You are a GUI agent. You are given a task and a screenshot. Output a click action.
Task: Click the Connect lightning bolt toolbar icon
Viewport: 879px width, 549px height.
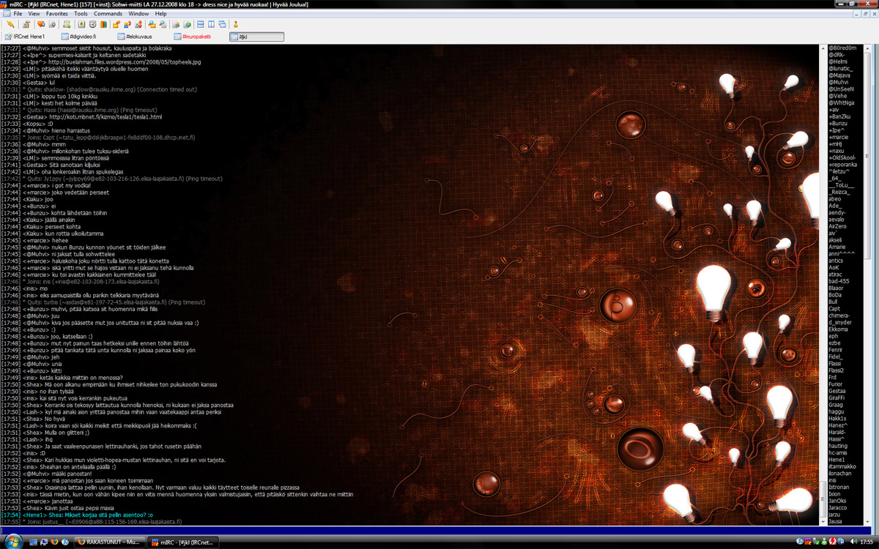(x=10, y=24)
